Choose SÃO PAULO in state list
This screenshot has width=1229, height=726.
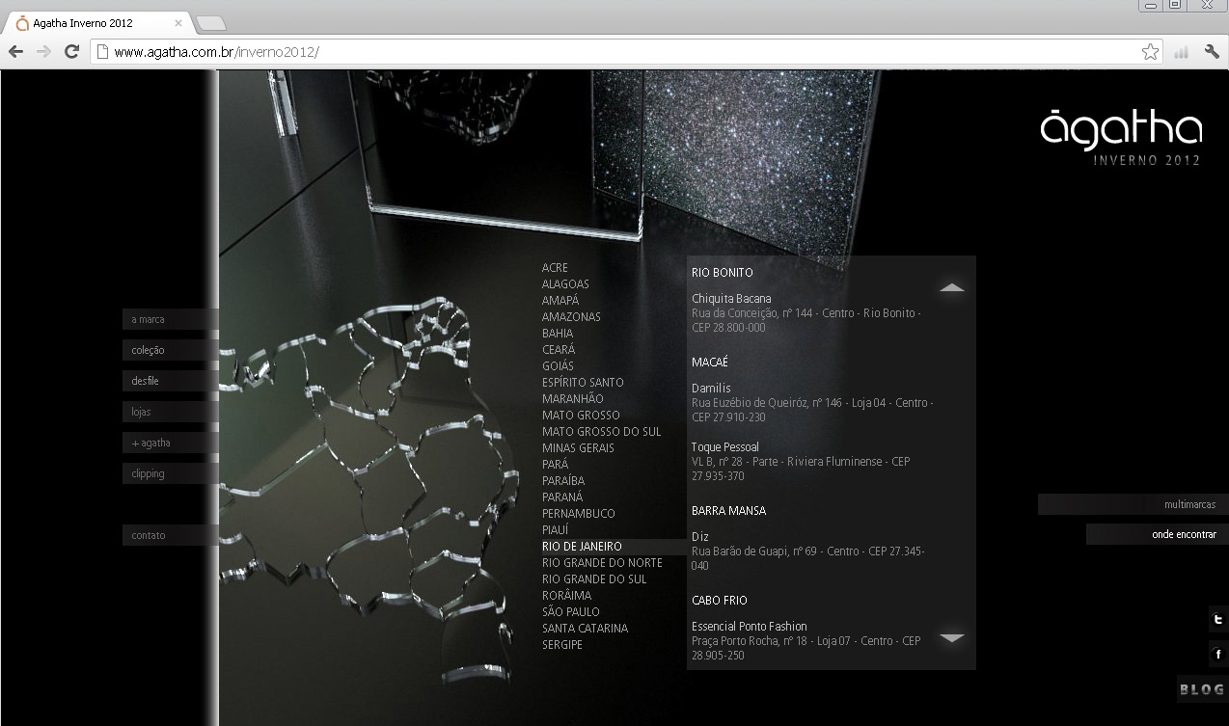pos(571,612)
